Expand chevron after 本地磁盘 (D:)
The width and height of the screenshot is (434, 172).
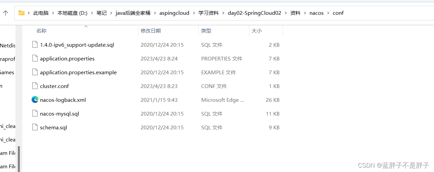[x=92, y=13]
